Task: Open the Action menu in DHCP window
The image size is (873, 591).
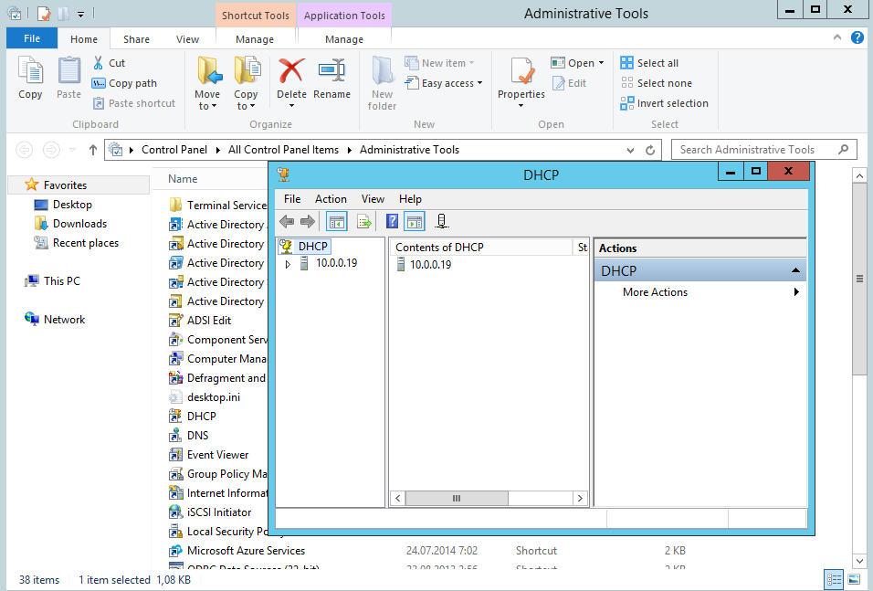Action: [x=331, y=199]
